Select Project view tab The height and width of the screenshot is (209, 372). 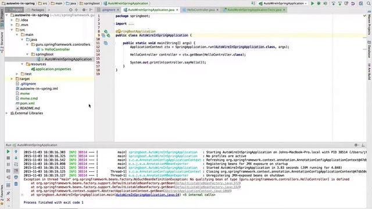point(15,10)
